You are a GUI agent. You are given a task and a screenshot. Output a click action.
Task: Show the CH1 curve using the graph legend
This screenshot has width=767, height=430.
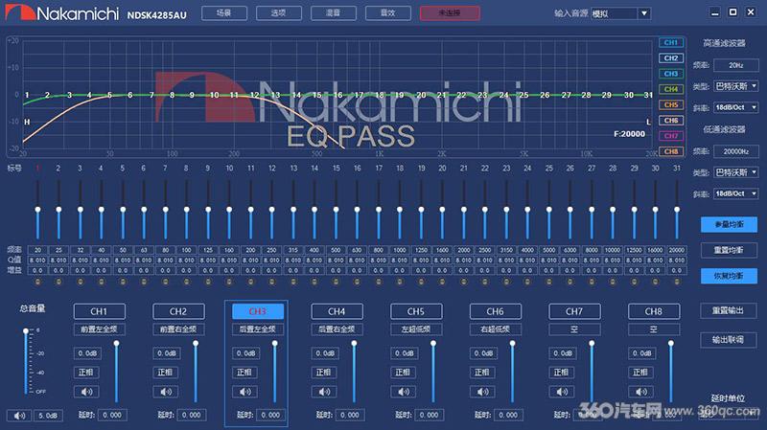coord(671,42)
